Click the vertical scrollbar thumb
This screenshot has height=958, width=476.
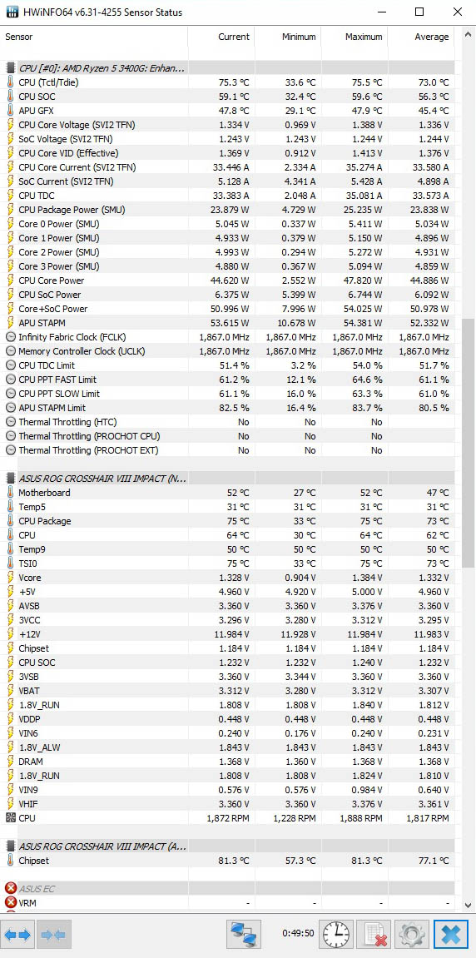pos(468,442)
